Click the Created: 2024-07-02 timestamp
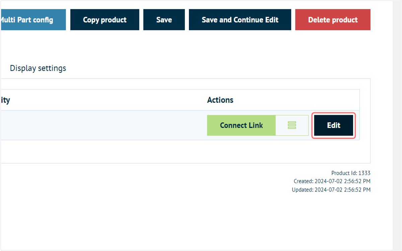Screen dimensions: 402x251 pos(332,181)
